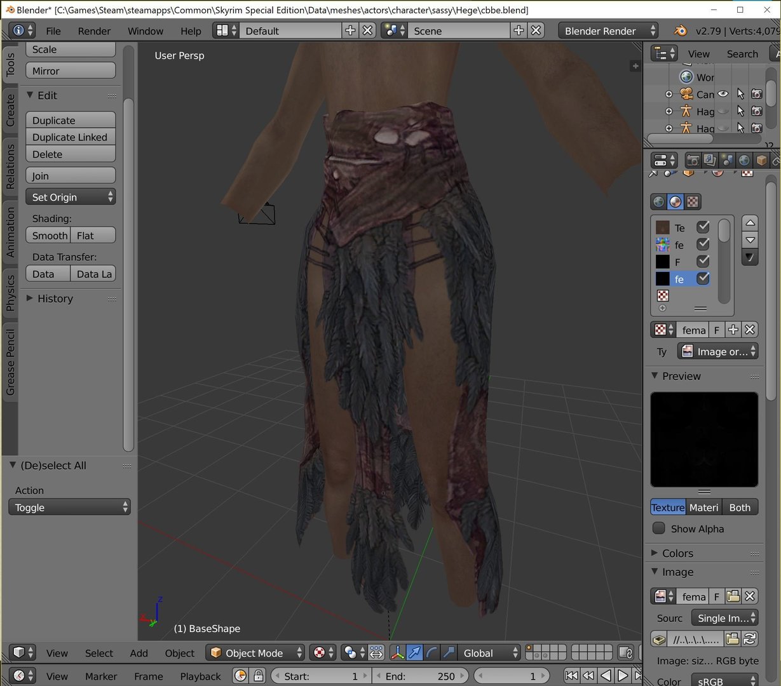
Task: Show other textures context button
Action: tap(693, 202)
